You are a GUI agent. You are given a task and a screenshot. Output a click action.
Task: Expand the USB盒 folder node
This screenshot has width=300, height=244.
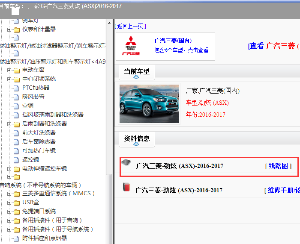point(9,203)
